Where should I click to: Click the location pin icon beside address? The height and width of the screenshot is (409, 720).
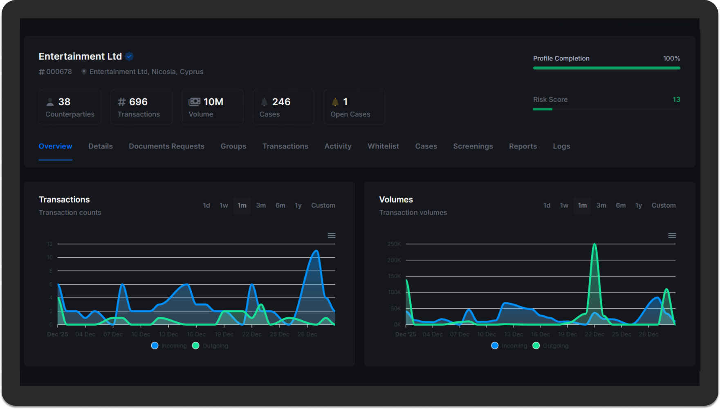pos(84,72)
